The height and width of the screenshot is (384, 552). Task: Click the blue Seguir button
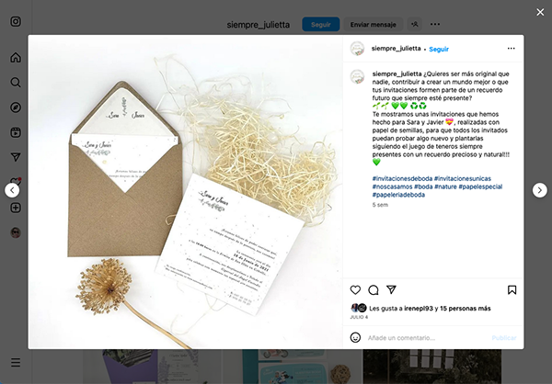321,24
